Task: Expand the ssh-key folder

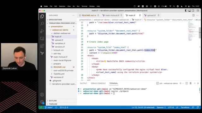Action: (57, 54)
